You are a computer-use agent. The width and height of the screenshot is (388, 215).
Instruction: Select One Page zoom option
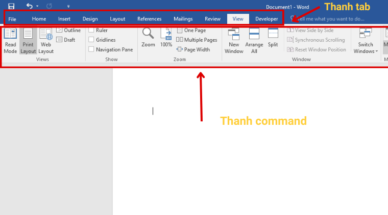tap(191, 31)
